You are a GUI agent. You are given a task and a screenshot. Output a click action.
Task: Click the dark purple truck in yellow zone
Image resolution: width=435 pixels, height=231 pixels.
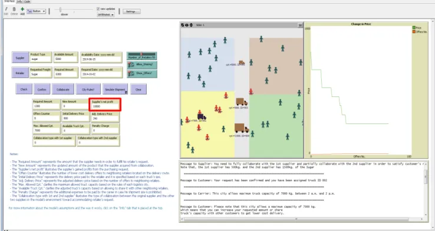pyautogui.click(x=202, y=116)
